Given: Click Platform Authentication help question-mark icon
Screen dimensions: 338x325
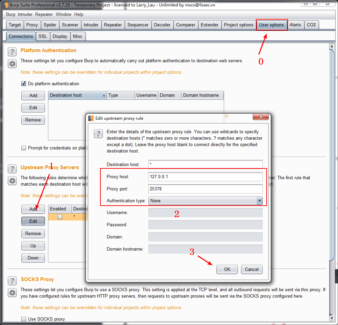Looking at the screenshot, I should [x=12, y=52].
